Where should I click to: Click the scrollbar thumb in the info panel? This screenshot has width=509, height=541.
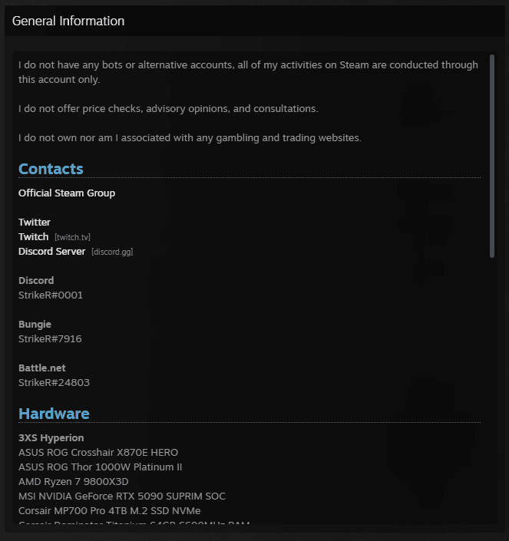coord(493,153)
